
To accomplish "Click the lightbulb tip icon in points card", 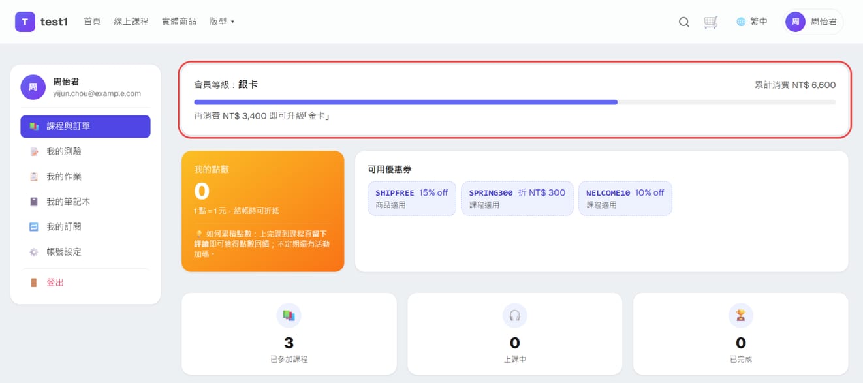I will [x=198, y=234].
